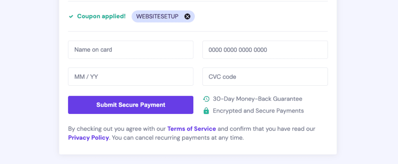
Task: Open the Privacy Policy link
Action: tap(88, 138)
